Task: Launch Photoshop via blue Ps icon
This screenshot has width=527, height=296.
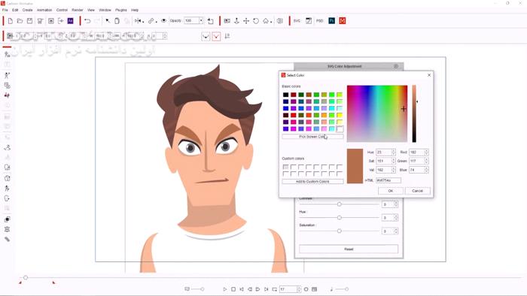Action: tap(332, 21)
